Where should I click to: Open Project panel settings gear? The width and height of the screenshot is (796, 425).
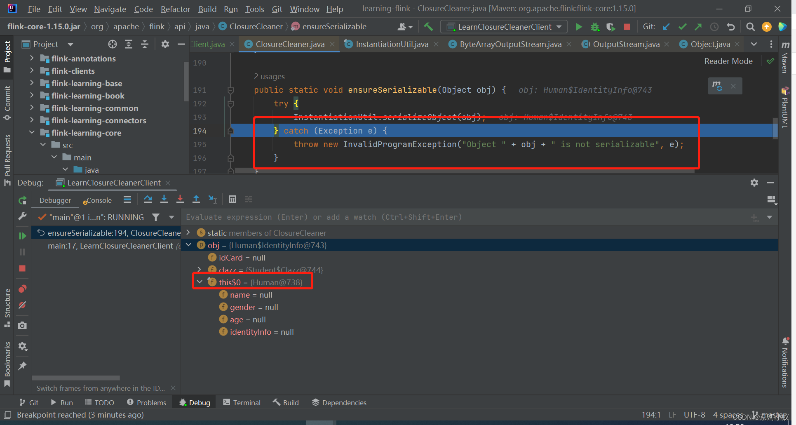(165, 44)
